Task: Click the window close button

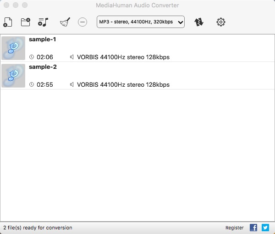Action: click(6, 5)
